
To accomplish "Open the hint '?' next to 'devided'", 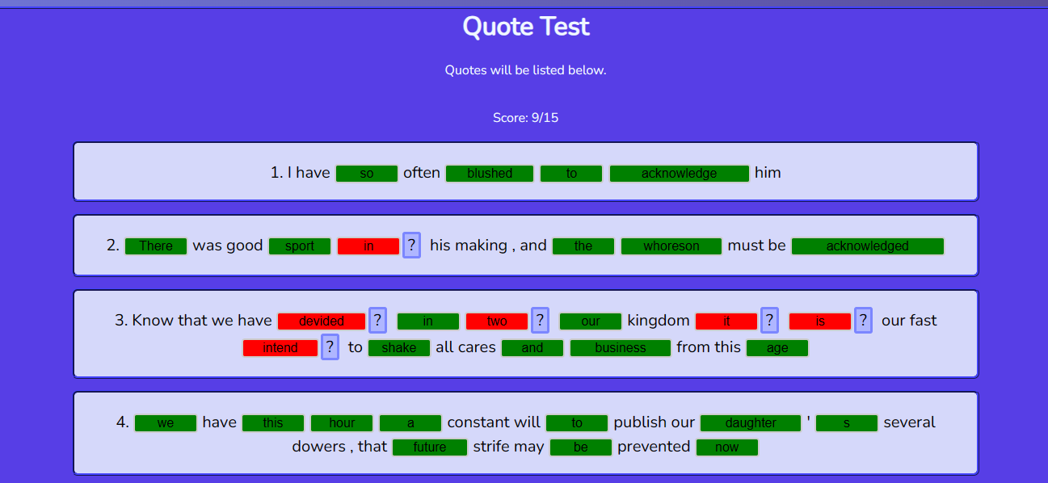I will click(377, 320).
